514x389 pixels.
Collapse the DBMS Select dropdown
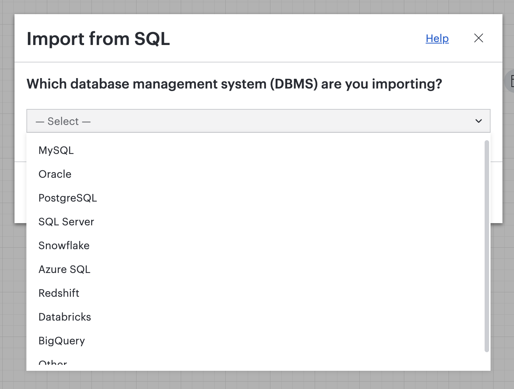click(258, 121)
